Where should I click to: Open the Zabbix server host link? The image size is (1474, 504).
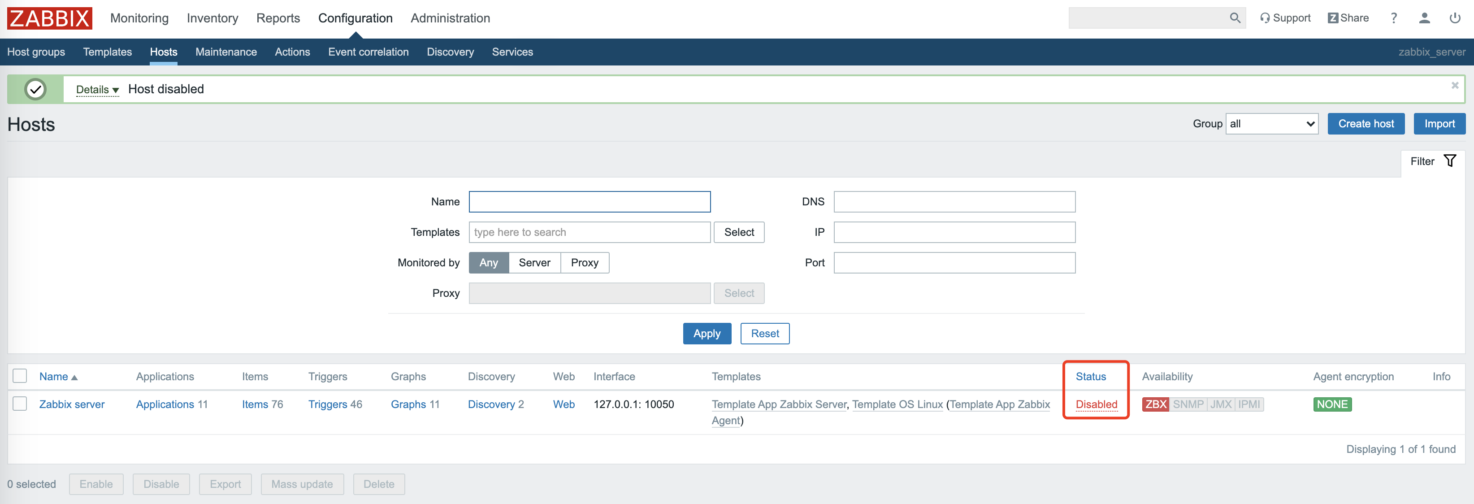[x=72, y=404]
